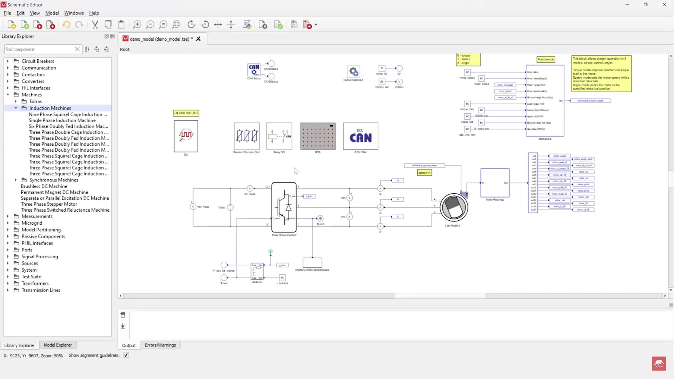The height and width of the screenshot is (379, 674).
Task: Open the Model menu
Action: coord(52,13)
